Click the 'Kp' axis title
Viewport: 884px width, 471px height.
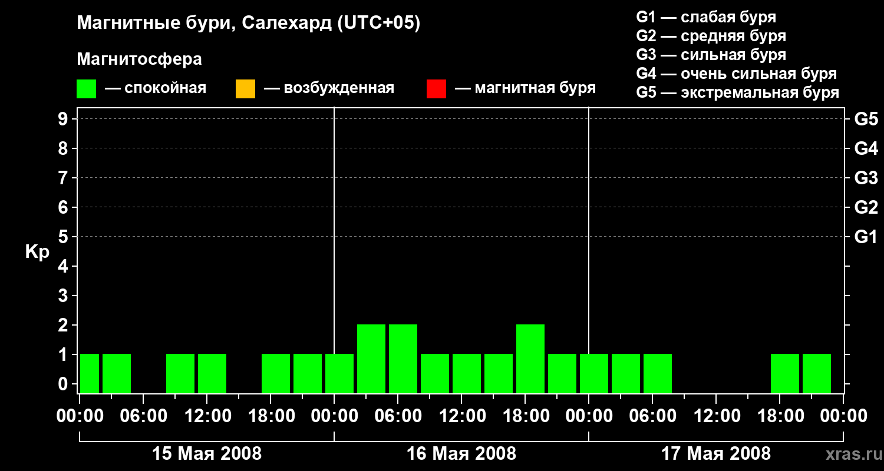(x=37, y=253)
